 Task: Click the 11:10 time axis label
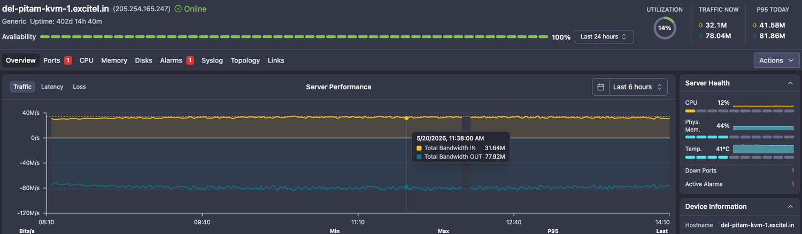point(358,222)
